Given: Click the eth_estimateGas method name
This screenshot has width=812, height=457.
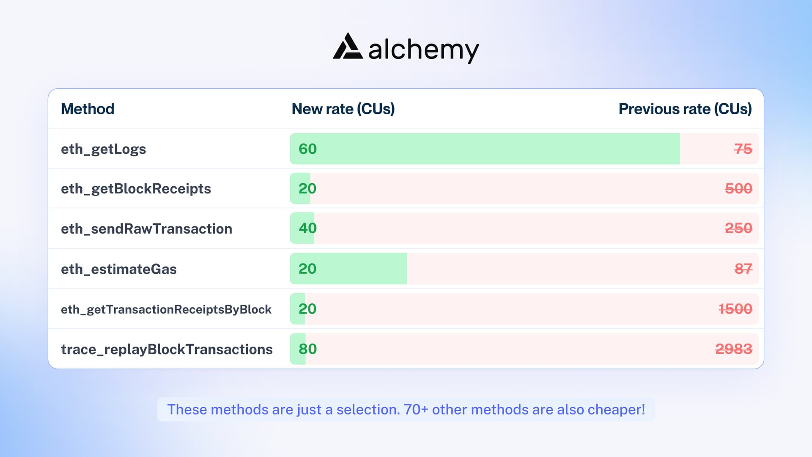Looking at the screenshot, I should (118, 269).
